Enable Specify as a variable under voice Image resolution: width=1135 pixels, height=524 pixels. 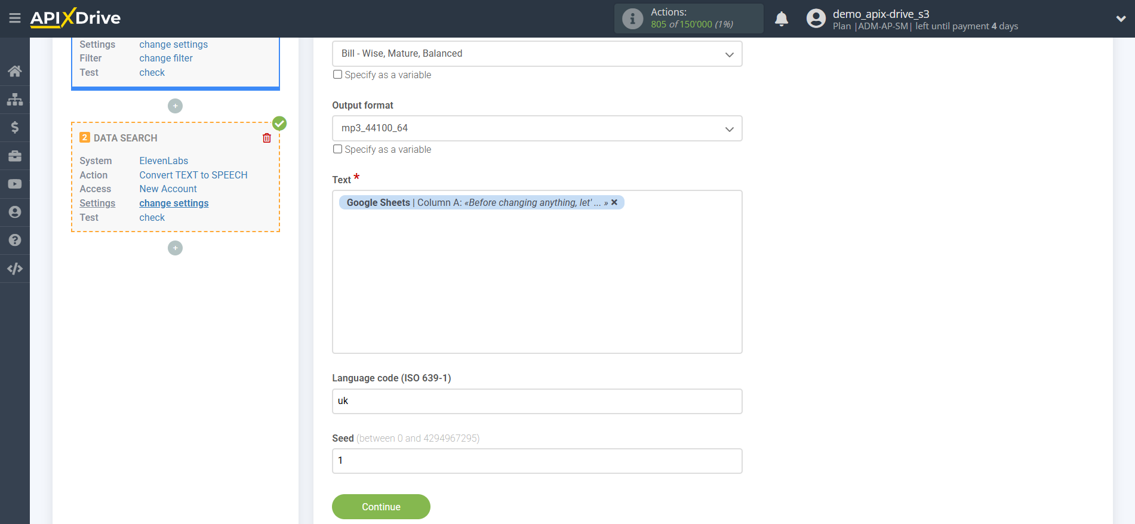(x=338, y=75)
